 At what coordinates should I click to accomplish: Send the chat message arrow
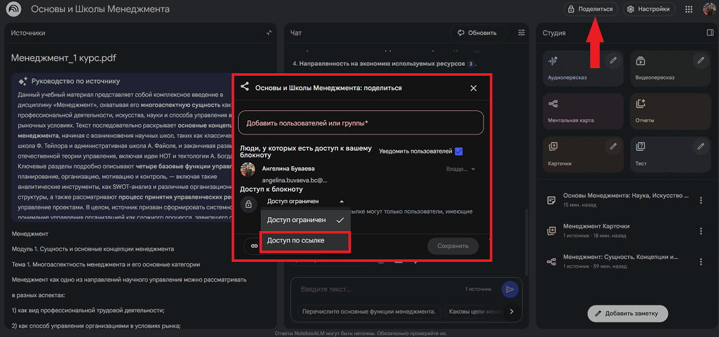coord(509,289)
